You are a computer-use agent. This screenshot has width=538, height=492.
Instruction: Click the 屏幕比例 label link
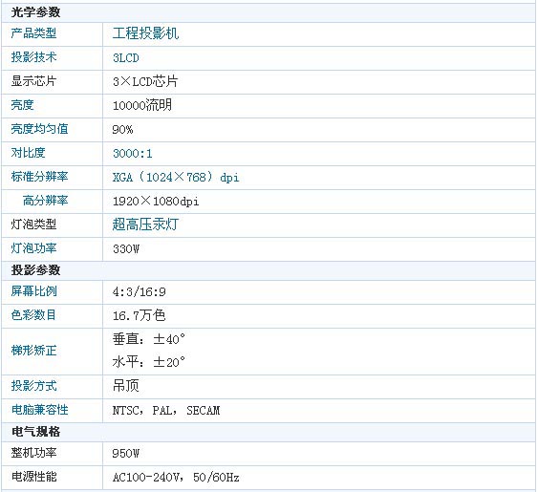(33, 291)
